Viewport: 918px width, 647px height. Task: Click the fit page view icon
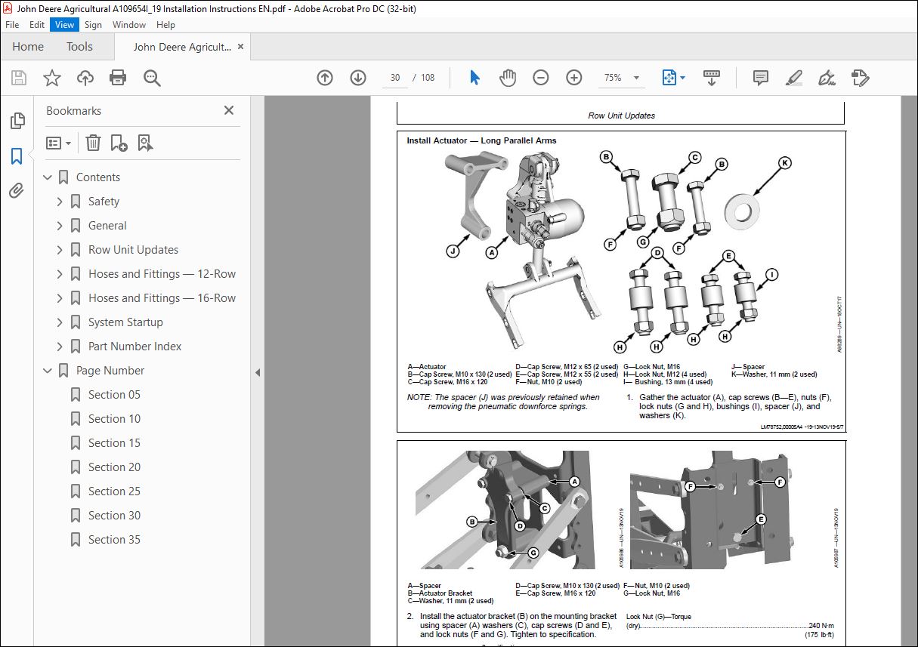click(x=669, y=78)
